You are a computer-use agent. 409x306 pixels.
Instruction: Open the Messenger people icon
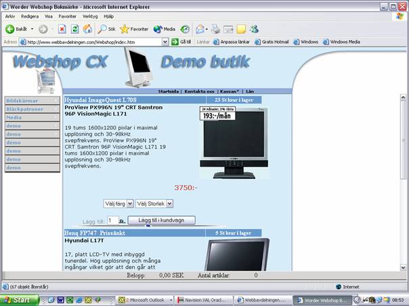tap(255, 29)
